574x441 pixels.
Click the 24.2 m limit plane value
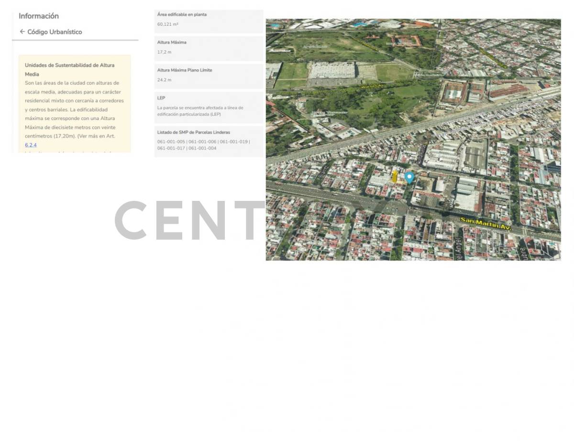click(164, 80)
